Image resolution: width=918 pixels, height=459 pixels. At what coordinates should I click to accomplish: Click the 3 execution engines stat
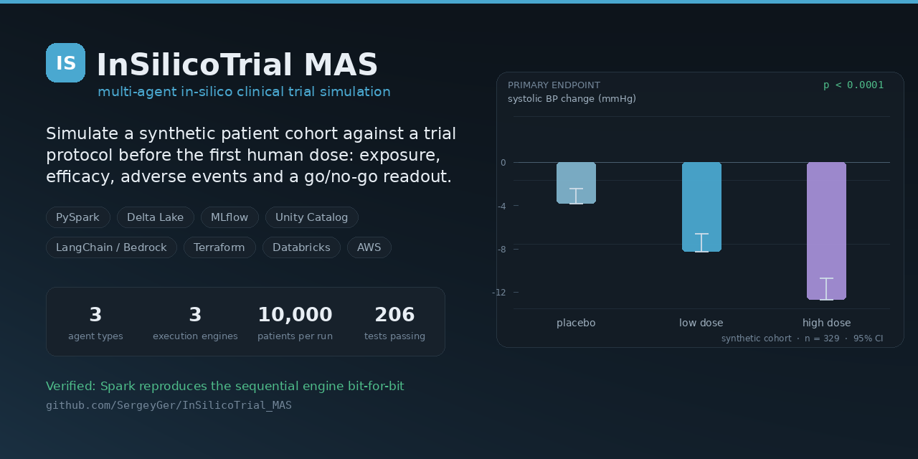(x=195, y=322)
